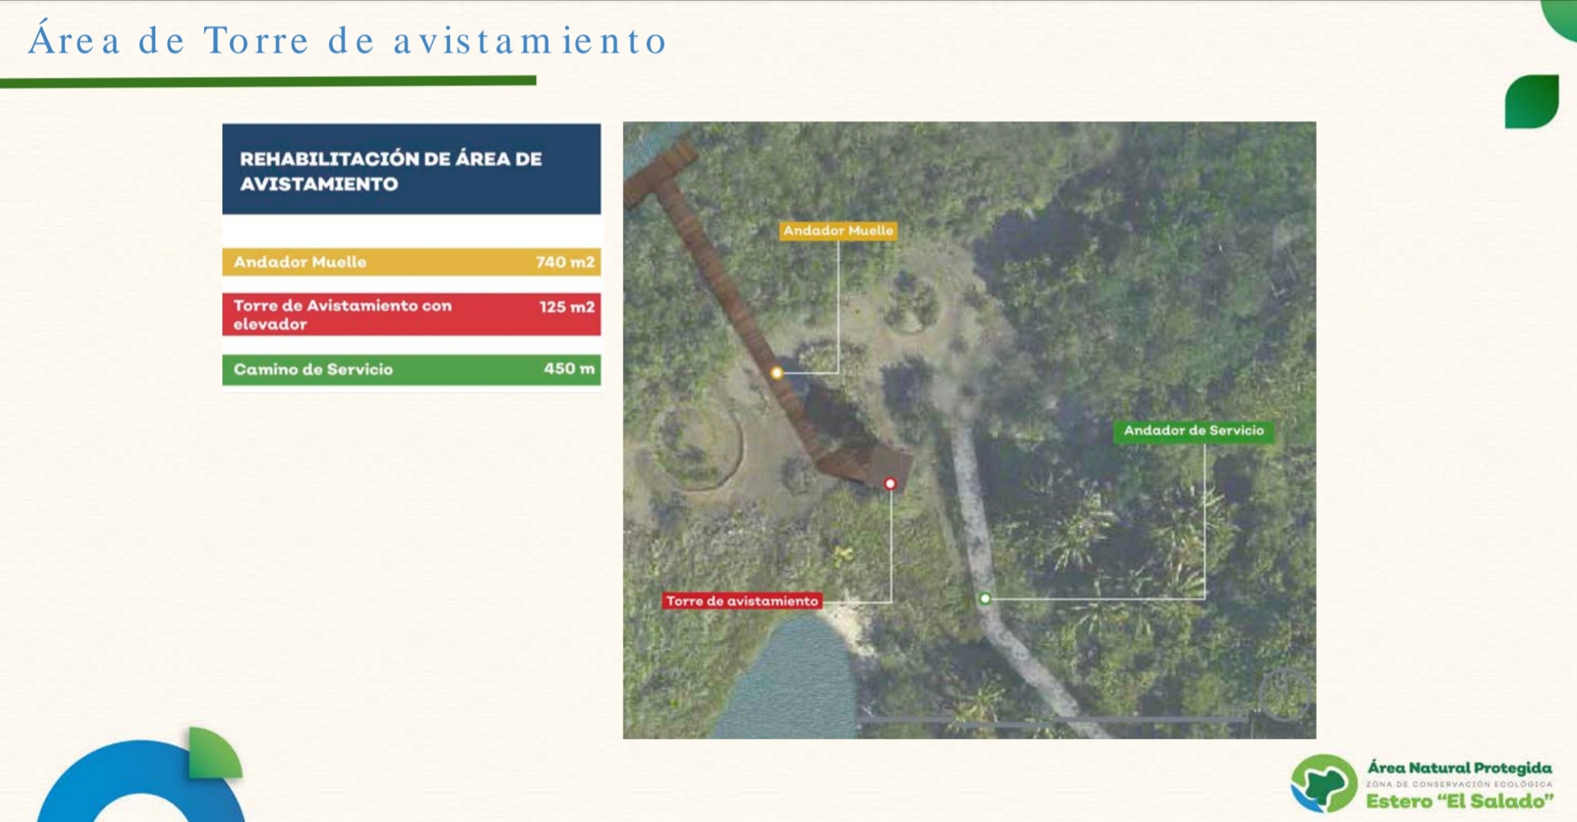Click the Rehabilitación de Área de Avistamiento header
The width and height of the screenshot is (1577, 822).
411,170
